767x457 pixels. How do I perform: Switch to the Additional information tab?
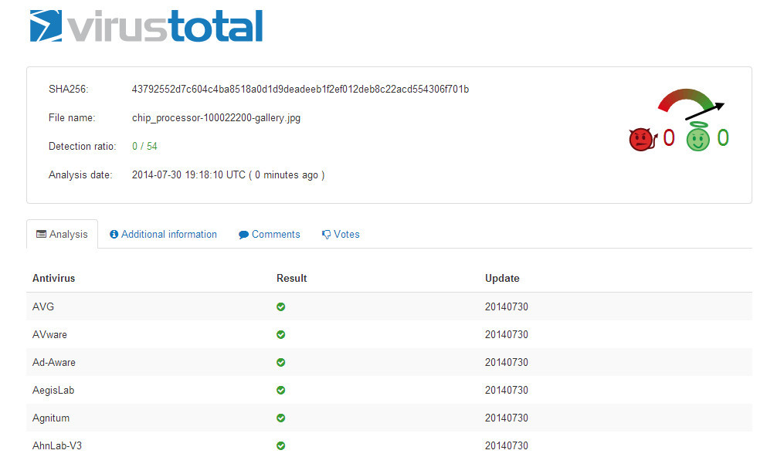tap(163, 234)
